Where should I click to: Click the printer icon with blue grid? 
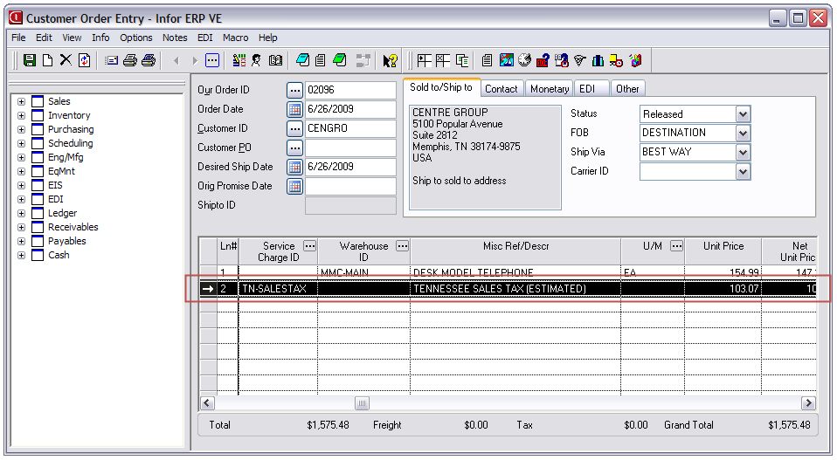149,60
